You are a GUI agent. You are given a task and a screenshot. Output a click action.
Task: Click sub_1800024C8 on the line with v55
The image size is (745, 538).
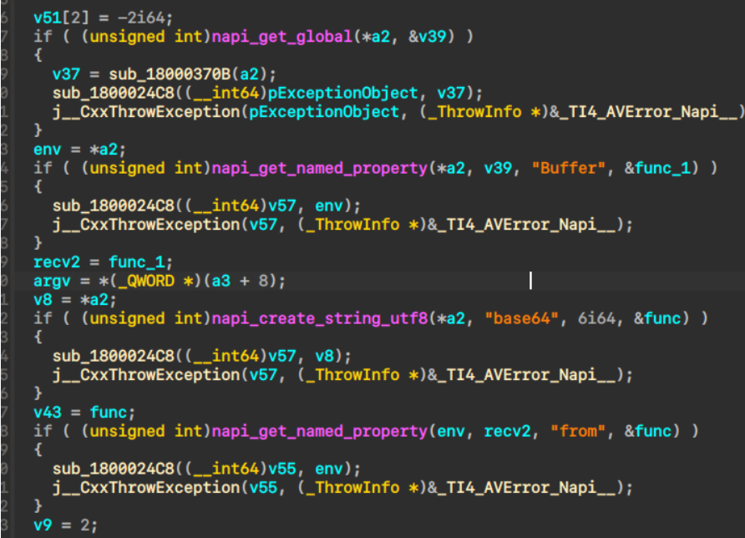click(x=114, y=469)
